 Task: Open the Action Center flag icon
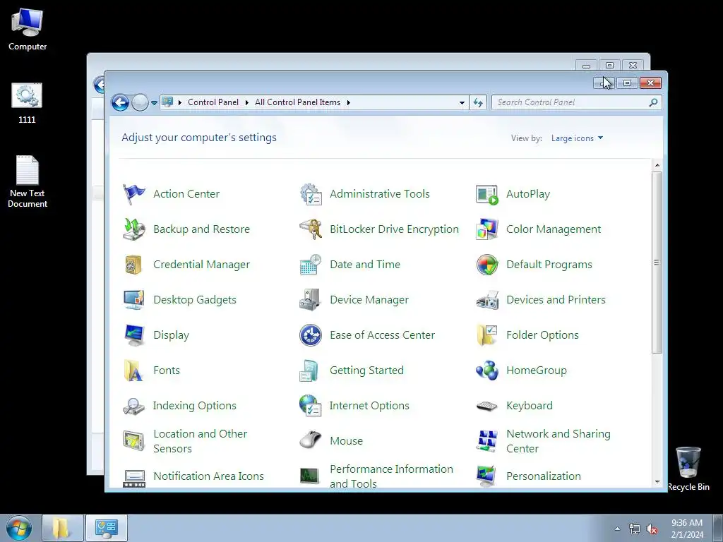click(x=133, y=194)
